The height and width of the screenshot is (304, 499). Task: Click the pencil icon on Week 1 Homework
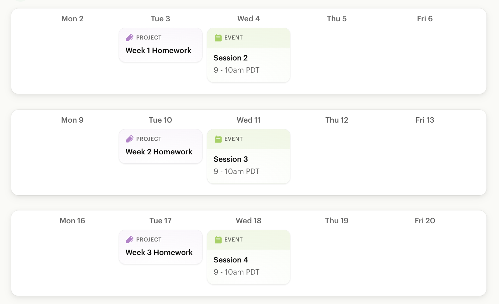[x=129, y=37]
